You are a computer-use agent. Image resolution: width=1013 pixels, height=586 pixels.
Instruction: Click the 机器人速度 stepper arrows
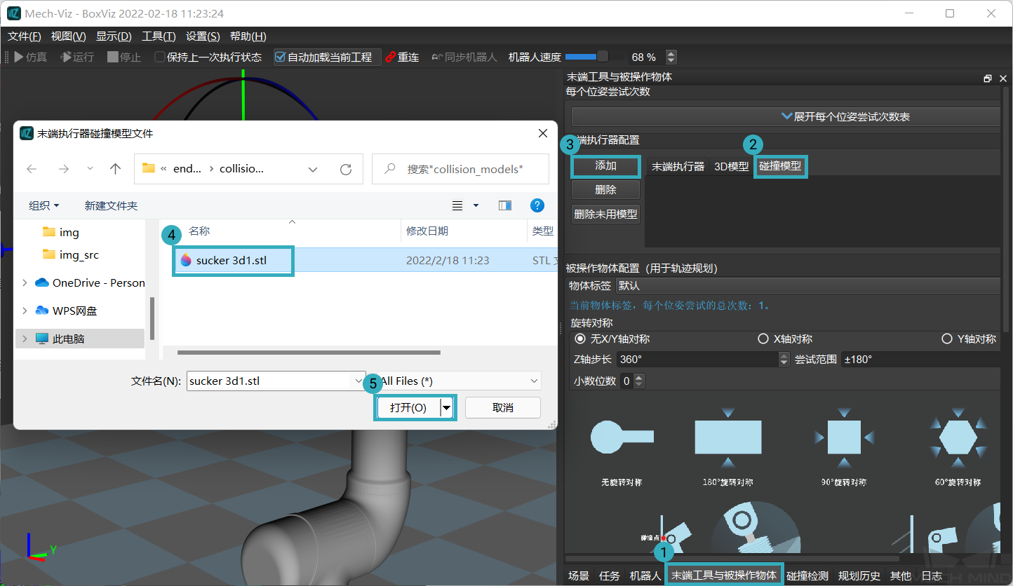[x=671, y=57]
